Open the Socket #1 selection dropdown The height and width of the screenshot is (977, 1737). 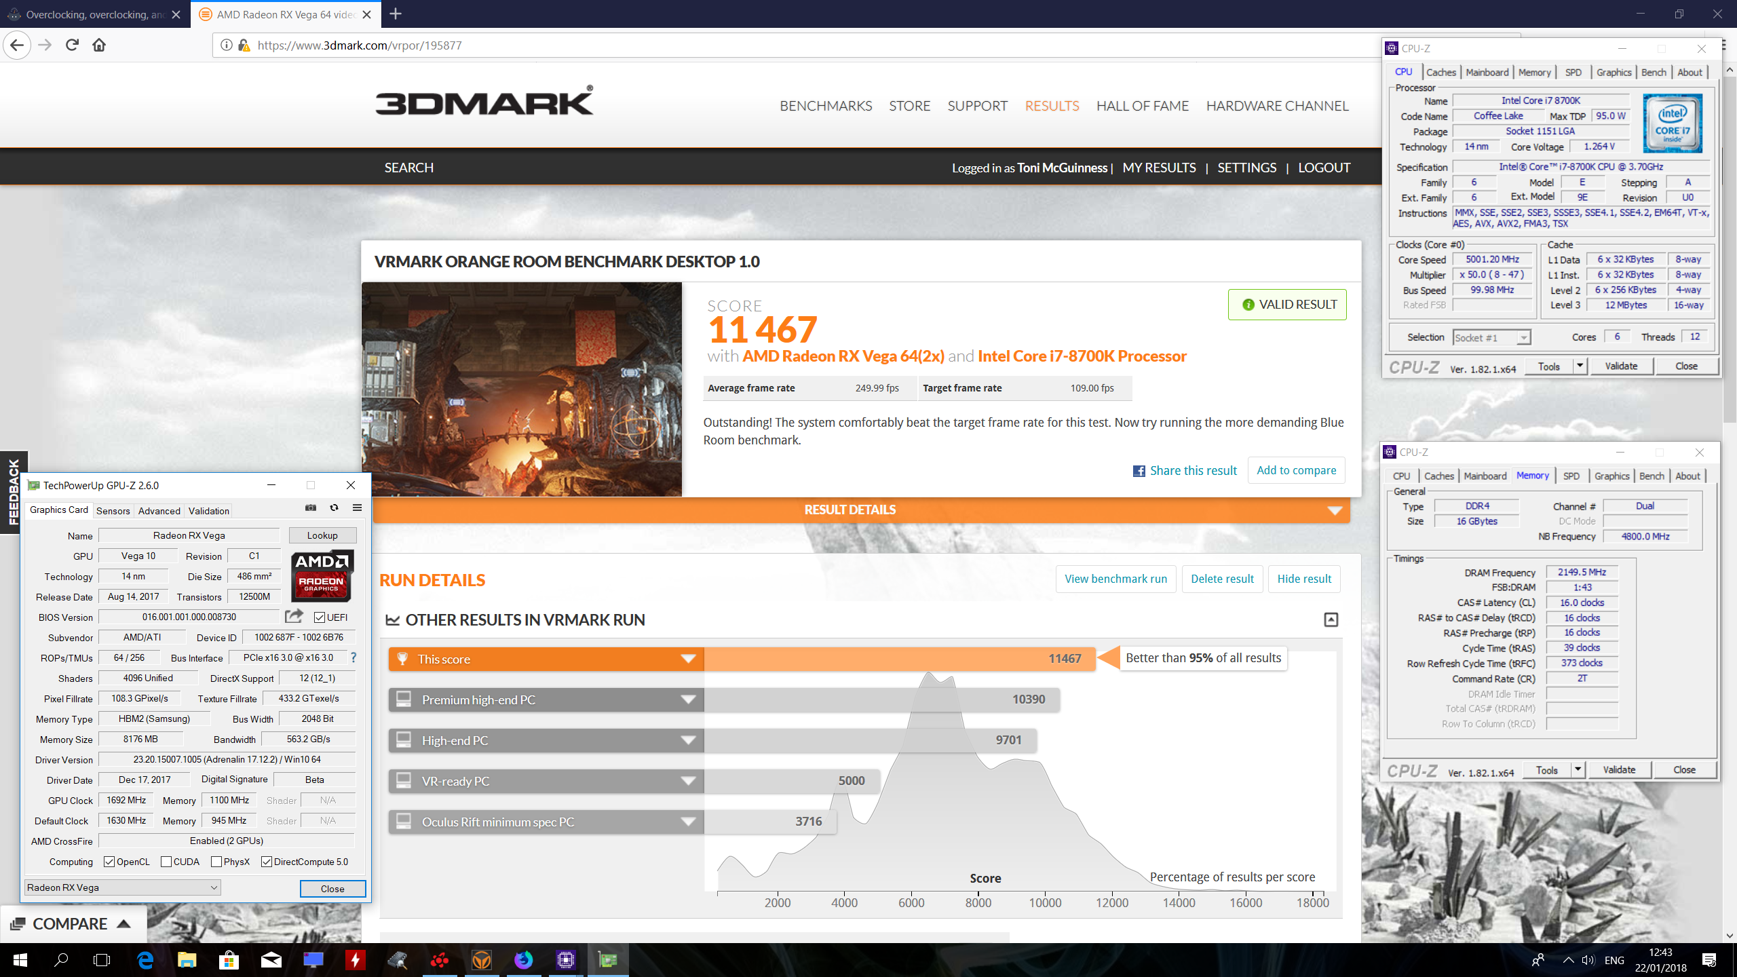(x=1492, y=337)
